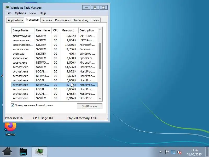Image resolution: width=209 pixels, height=157 pixels.
Task: Open the View menu
Action: [x=33, y=13]
